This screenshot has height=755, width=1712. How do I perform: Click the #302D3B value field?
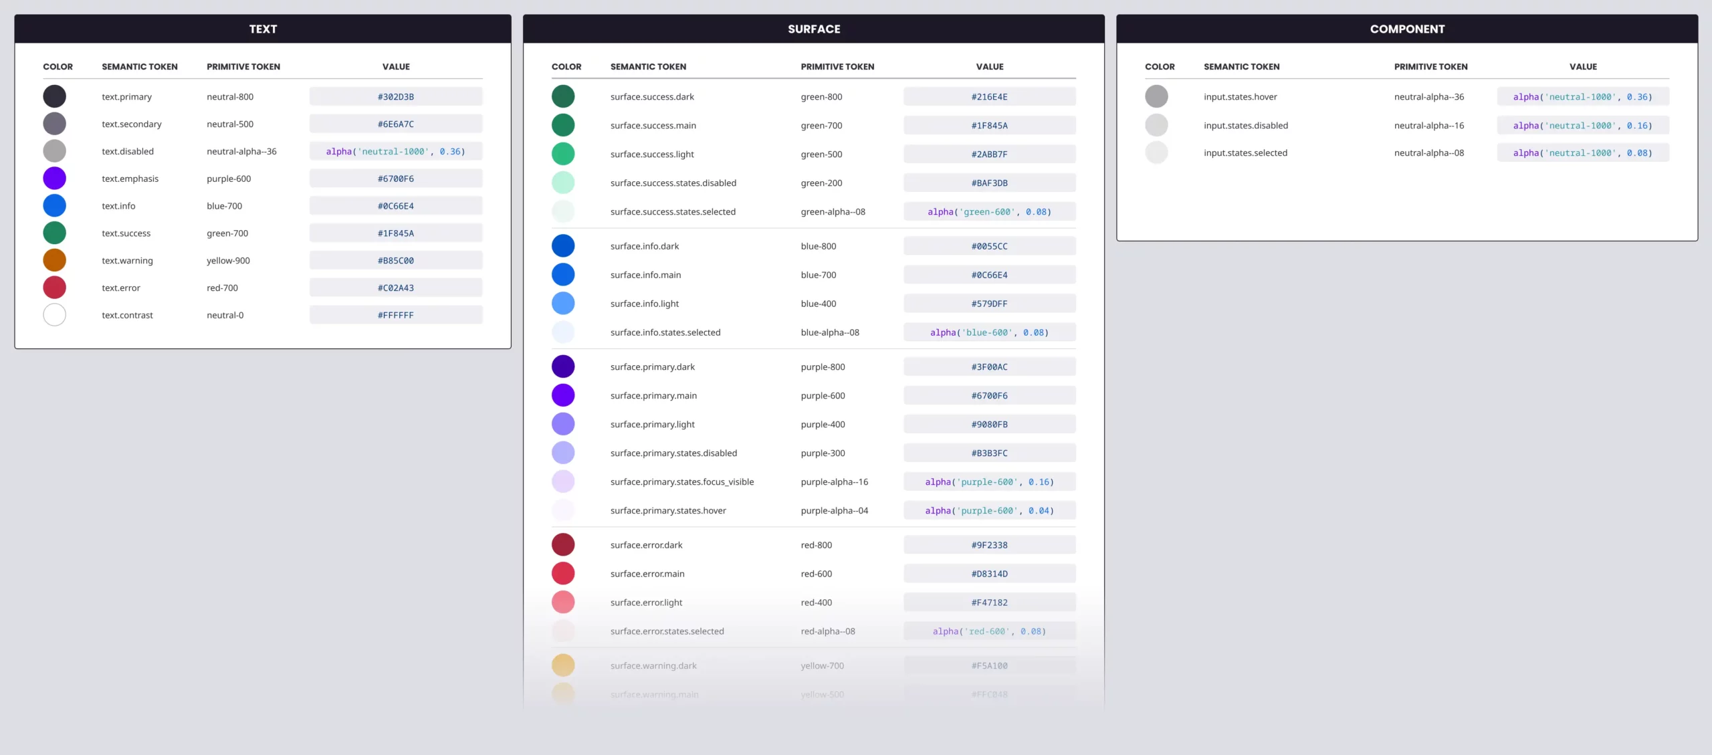396,96
